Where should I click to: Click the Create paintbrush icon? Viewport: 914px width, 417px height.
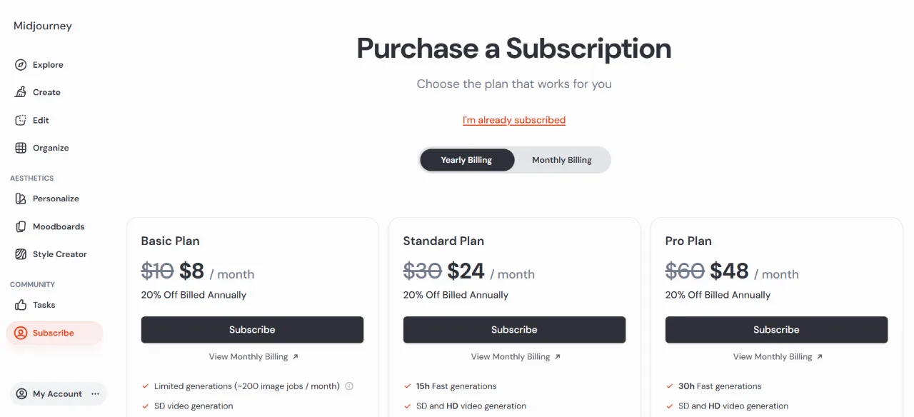pyautogui.click(x=21, y=92)
